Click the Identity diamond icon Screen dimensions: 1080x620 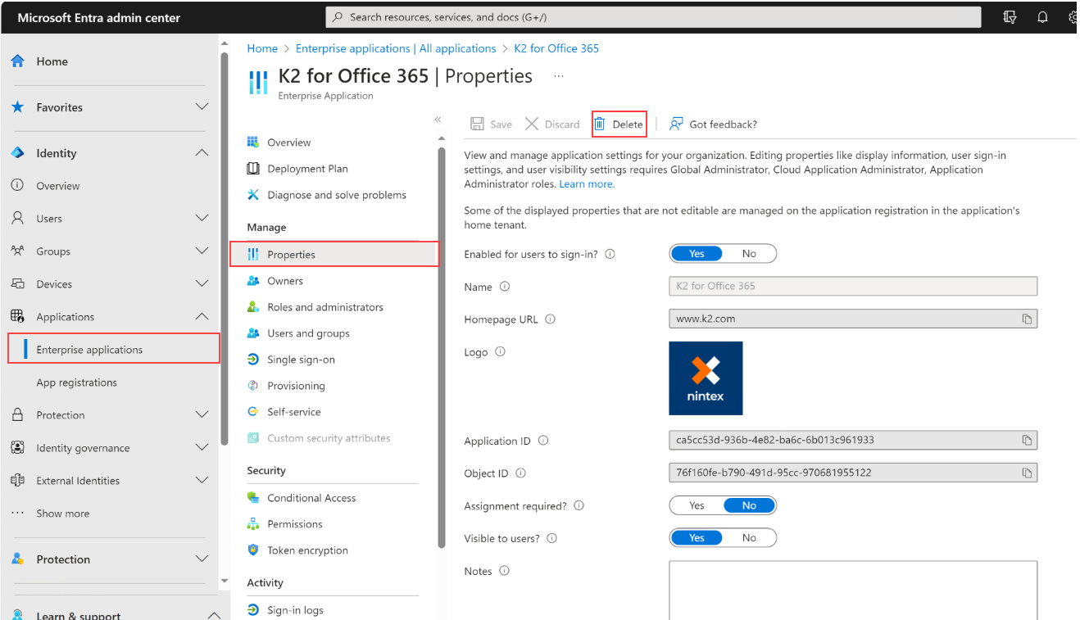point(17,153)
